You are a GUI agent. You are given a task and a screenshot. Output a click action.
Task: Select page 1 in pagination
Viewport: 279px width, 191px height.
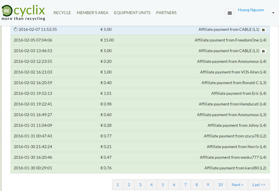(x=118, y=185)
